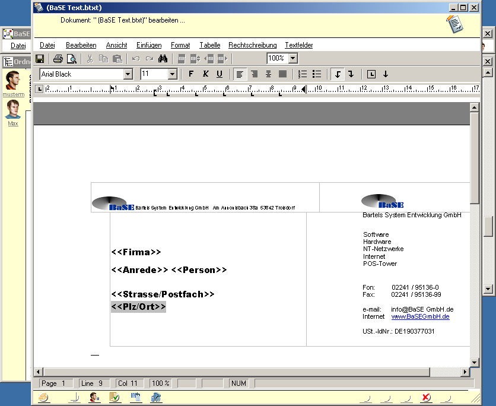496x406 pixels.
Task: Insert a bulleted list
Action: (x=317, y=74)
